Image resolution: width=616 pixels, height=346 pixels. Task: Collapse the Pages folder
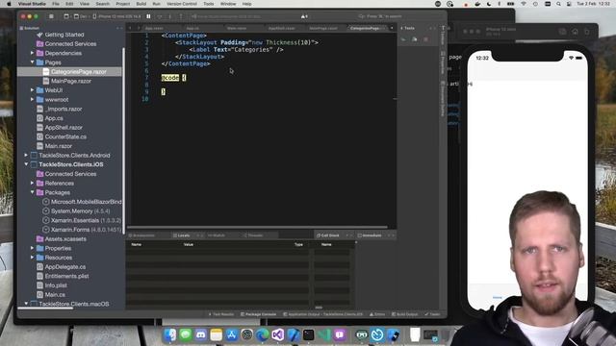[32, 62]
